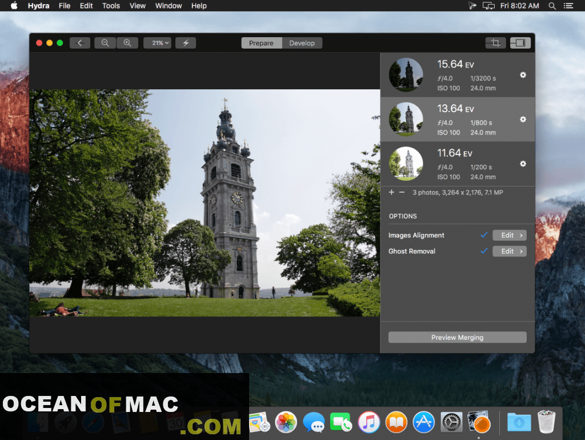Image resolution: width=585 pixels, height=440 pixels.
Task: Open the Edit menu
Action: click(x=86, y=6)
